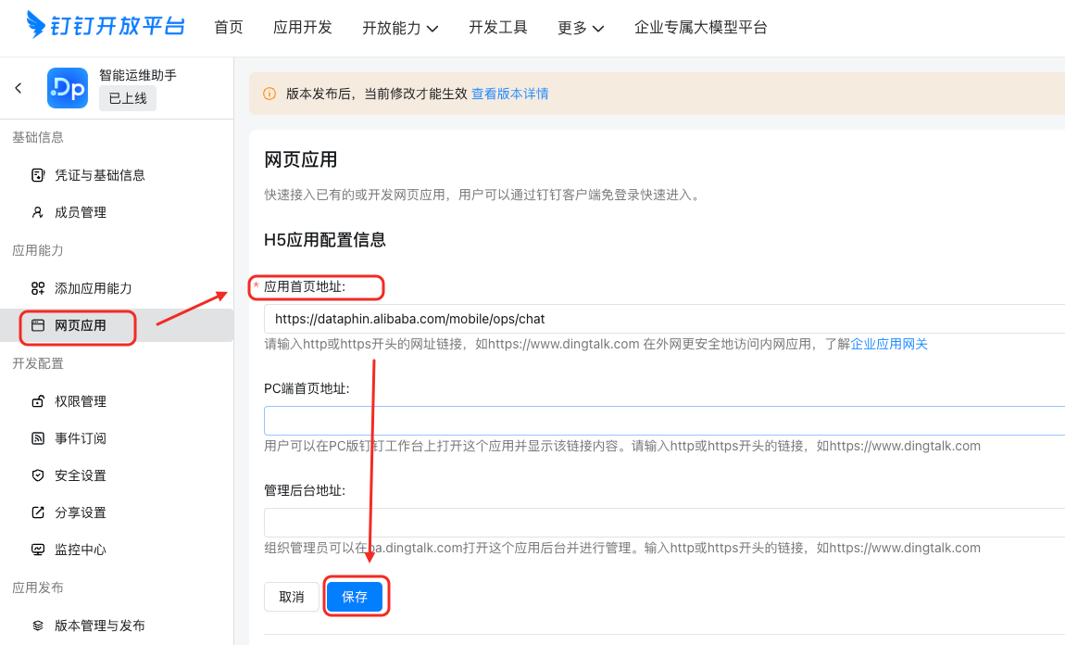Click the 权限管理 lock icon
Image resolution: width=1065 pixels, height=645 pixels.
point(38,401)
